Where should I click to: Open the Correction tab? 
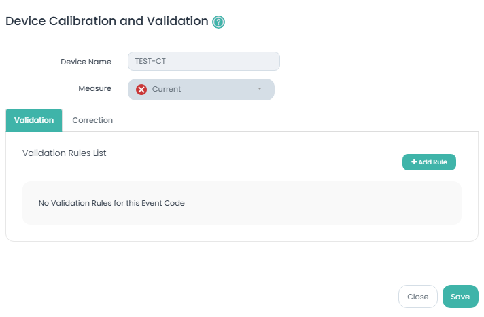92,120
